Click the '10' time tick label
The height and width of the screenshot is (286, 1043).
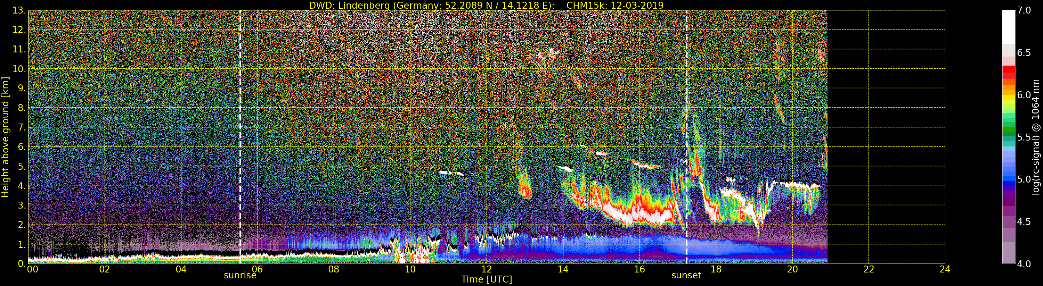point(410,269)
